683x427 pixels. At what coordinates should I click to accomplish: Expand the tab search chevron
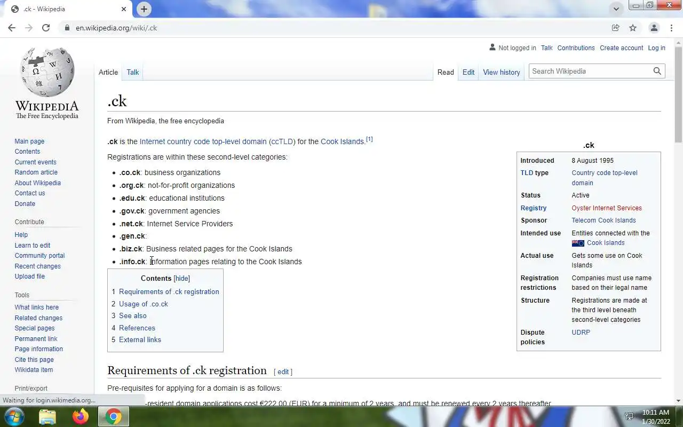(616, 9)
